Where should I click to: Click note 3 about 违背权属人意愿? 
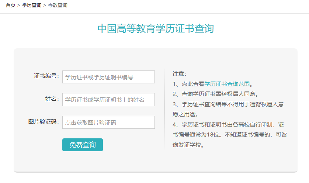click(x=228, y=104)
